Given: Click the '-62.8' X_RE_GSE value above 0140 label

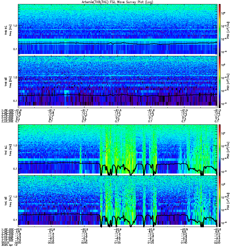Looking at the screenshot, I should coord(184,229).
